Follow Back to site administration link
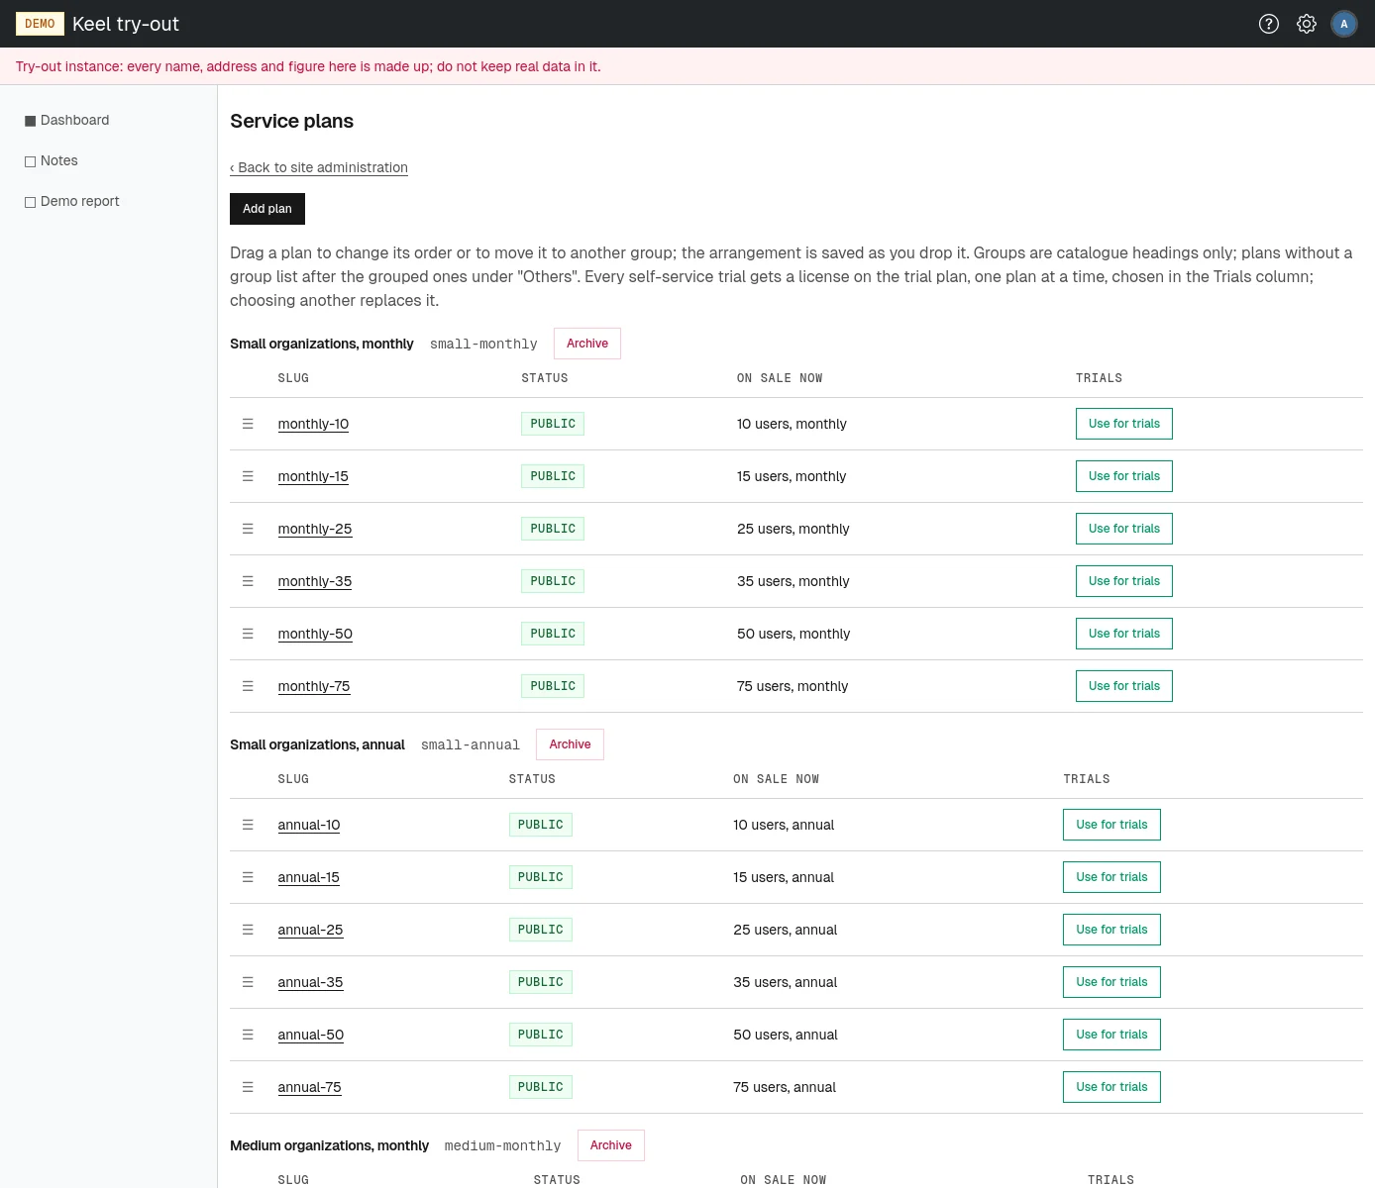This screenshot has height=1188, width=1375. point(319,167)
